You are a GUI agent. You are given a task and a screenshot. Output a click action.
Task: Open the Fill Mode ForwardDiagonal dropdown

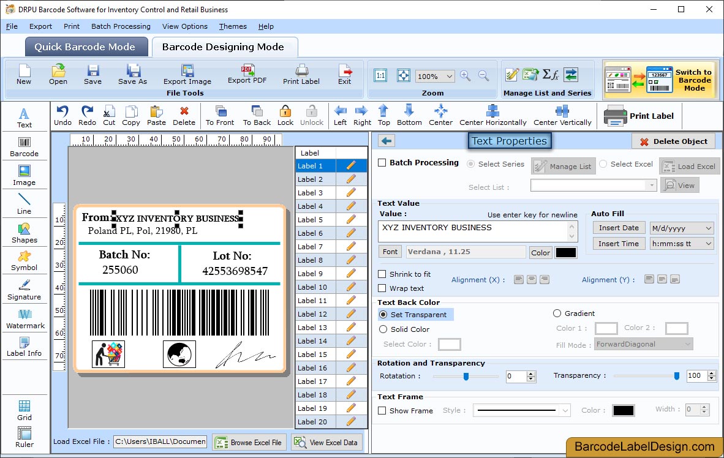643,344
